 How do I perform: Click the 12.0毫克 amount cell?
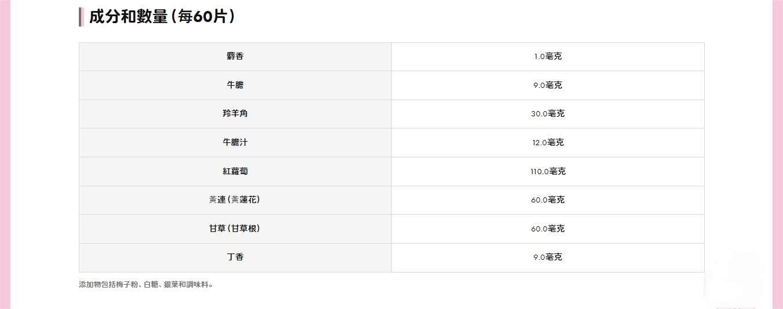point(548,142)
